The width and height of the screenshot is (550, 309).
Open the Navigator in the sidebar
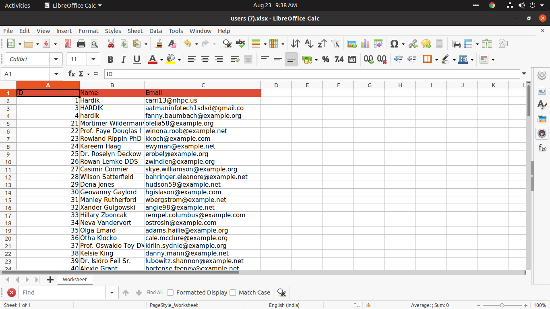542,133
